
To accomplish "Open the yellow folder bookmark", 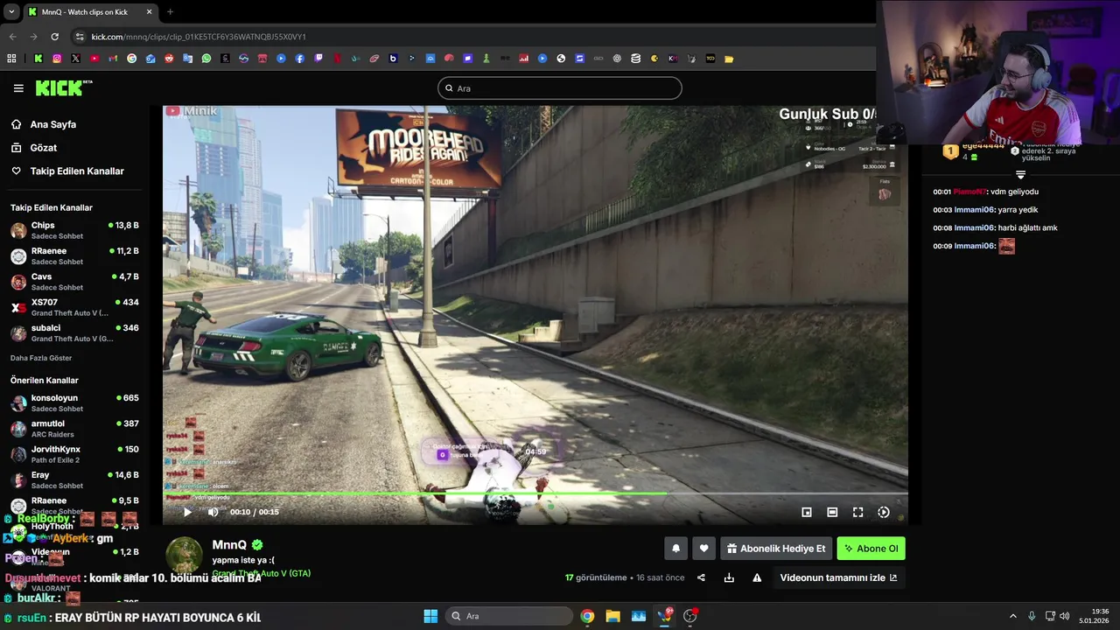I will (x=729, y=59).
